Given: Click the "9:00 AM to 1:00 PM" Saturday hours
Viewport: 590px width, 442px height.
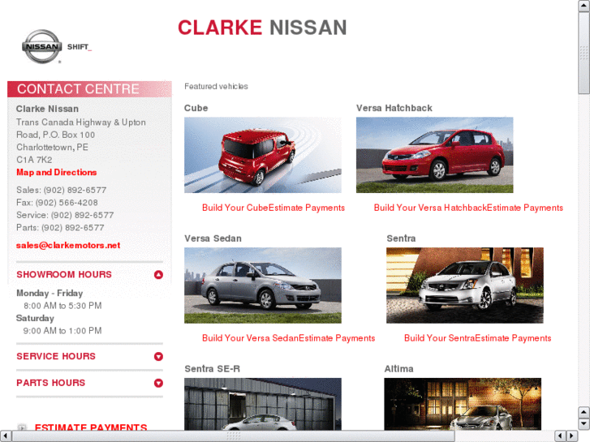Looking at the screenshot, I should pyautogui.click(x=62, y=331).
